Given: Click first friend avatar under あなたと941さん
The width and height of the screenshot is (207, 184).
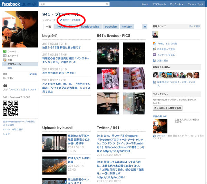Looking at the screenshot, I should click(x=156, y=75).
